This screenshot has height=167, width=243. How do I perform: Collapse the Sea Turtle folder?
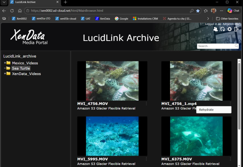coord(5,68)
